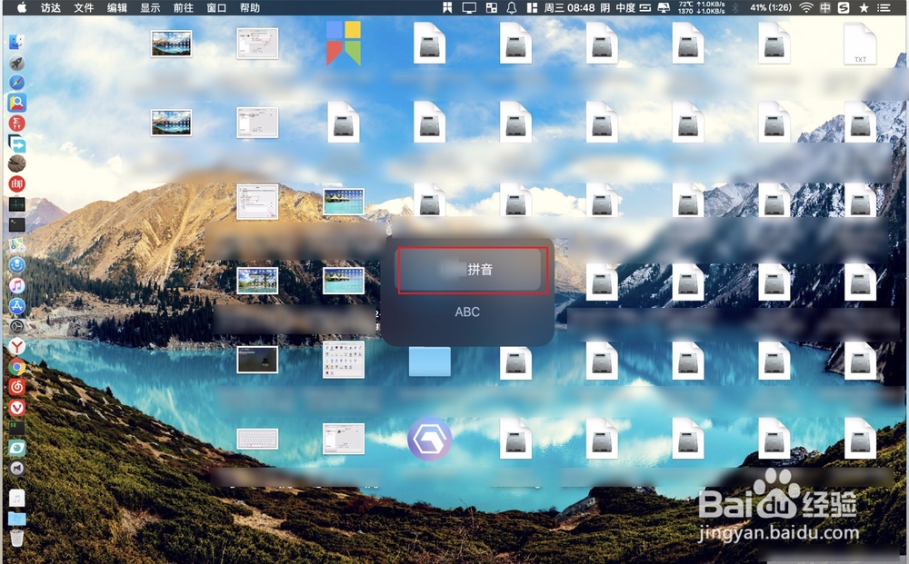This screenshot has height=564, width=909.
Task: Click the blue magnifier search icon in the Dock
Action: click(18, 103)
